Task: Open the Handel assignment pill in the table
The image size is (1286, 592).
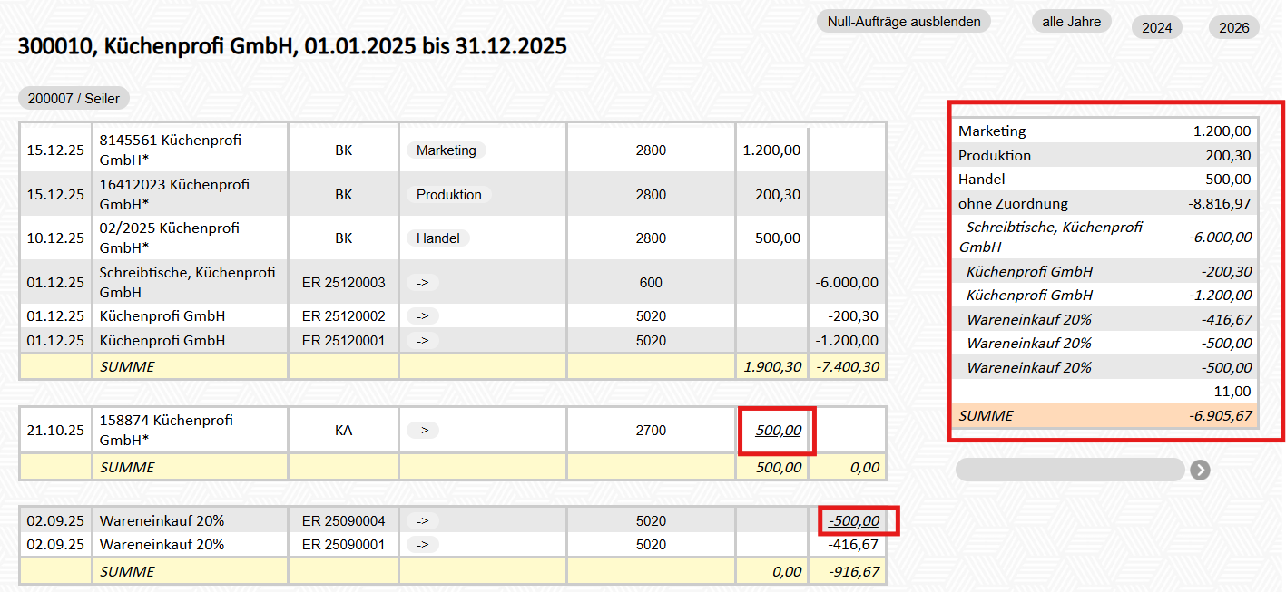Action: (x=437, y=238)
